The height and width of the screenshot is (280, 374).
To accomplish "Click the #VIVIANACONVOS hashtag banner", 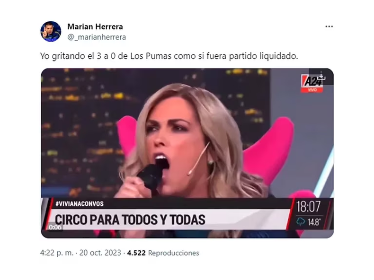I will click(x=80, y=204).
